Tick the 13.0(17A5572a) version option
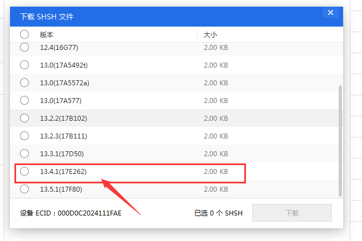Image resolution: width=362 pixels, height=241 pixels. click(x=24, y=83)
